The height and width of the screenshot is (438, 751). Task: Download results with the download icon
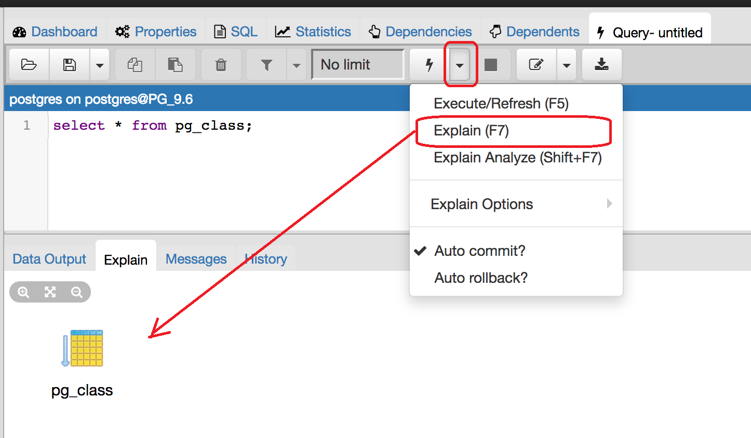pyautogui.click(x=601, y=65)
